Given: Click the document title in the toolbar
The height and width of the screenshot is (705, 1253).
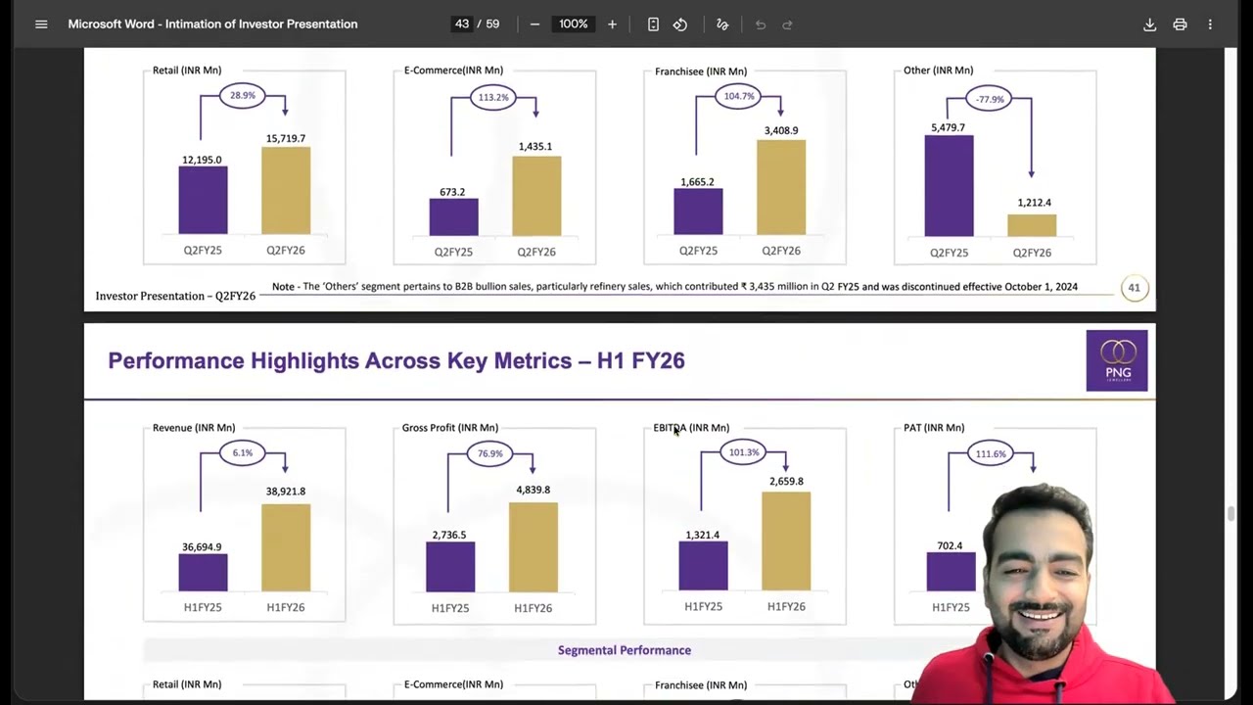Looking at the screenshot, I should (212, 24).
